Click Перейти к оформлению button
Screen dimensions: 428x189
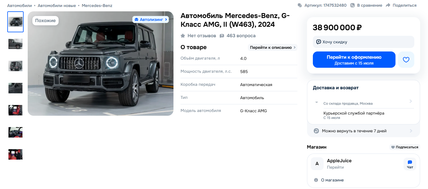coord(354,60)
